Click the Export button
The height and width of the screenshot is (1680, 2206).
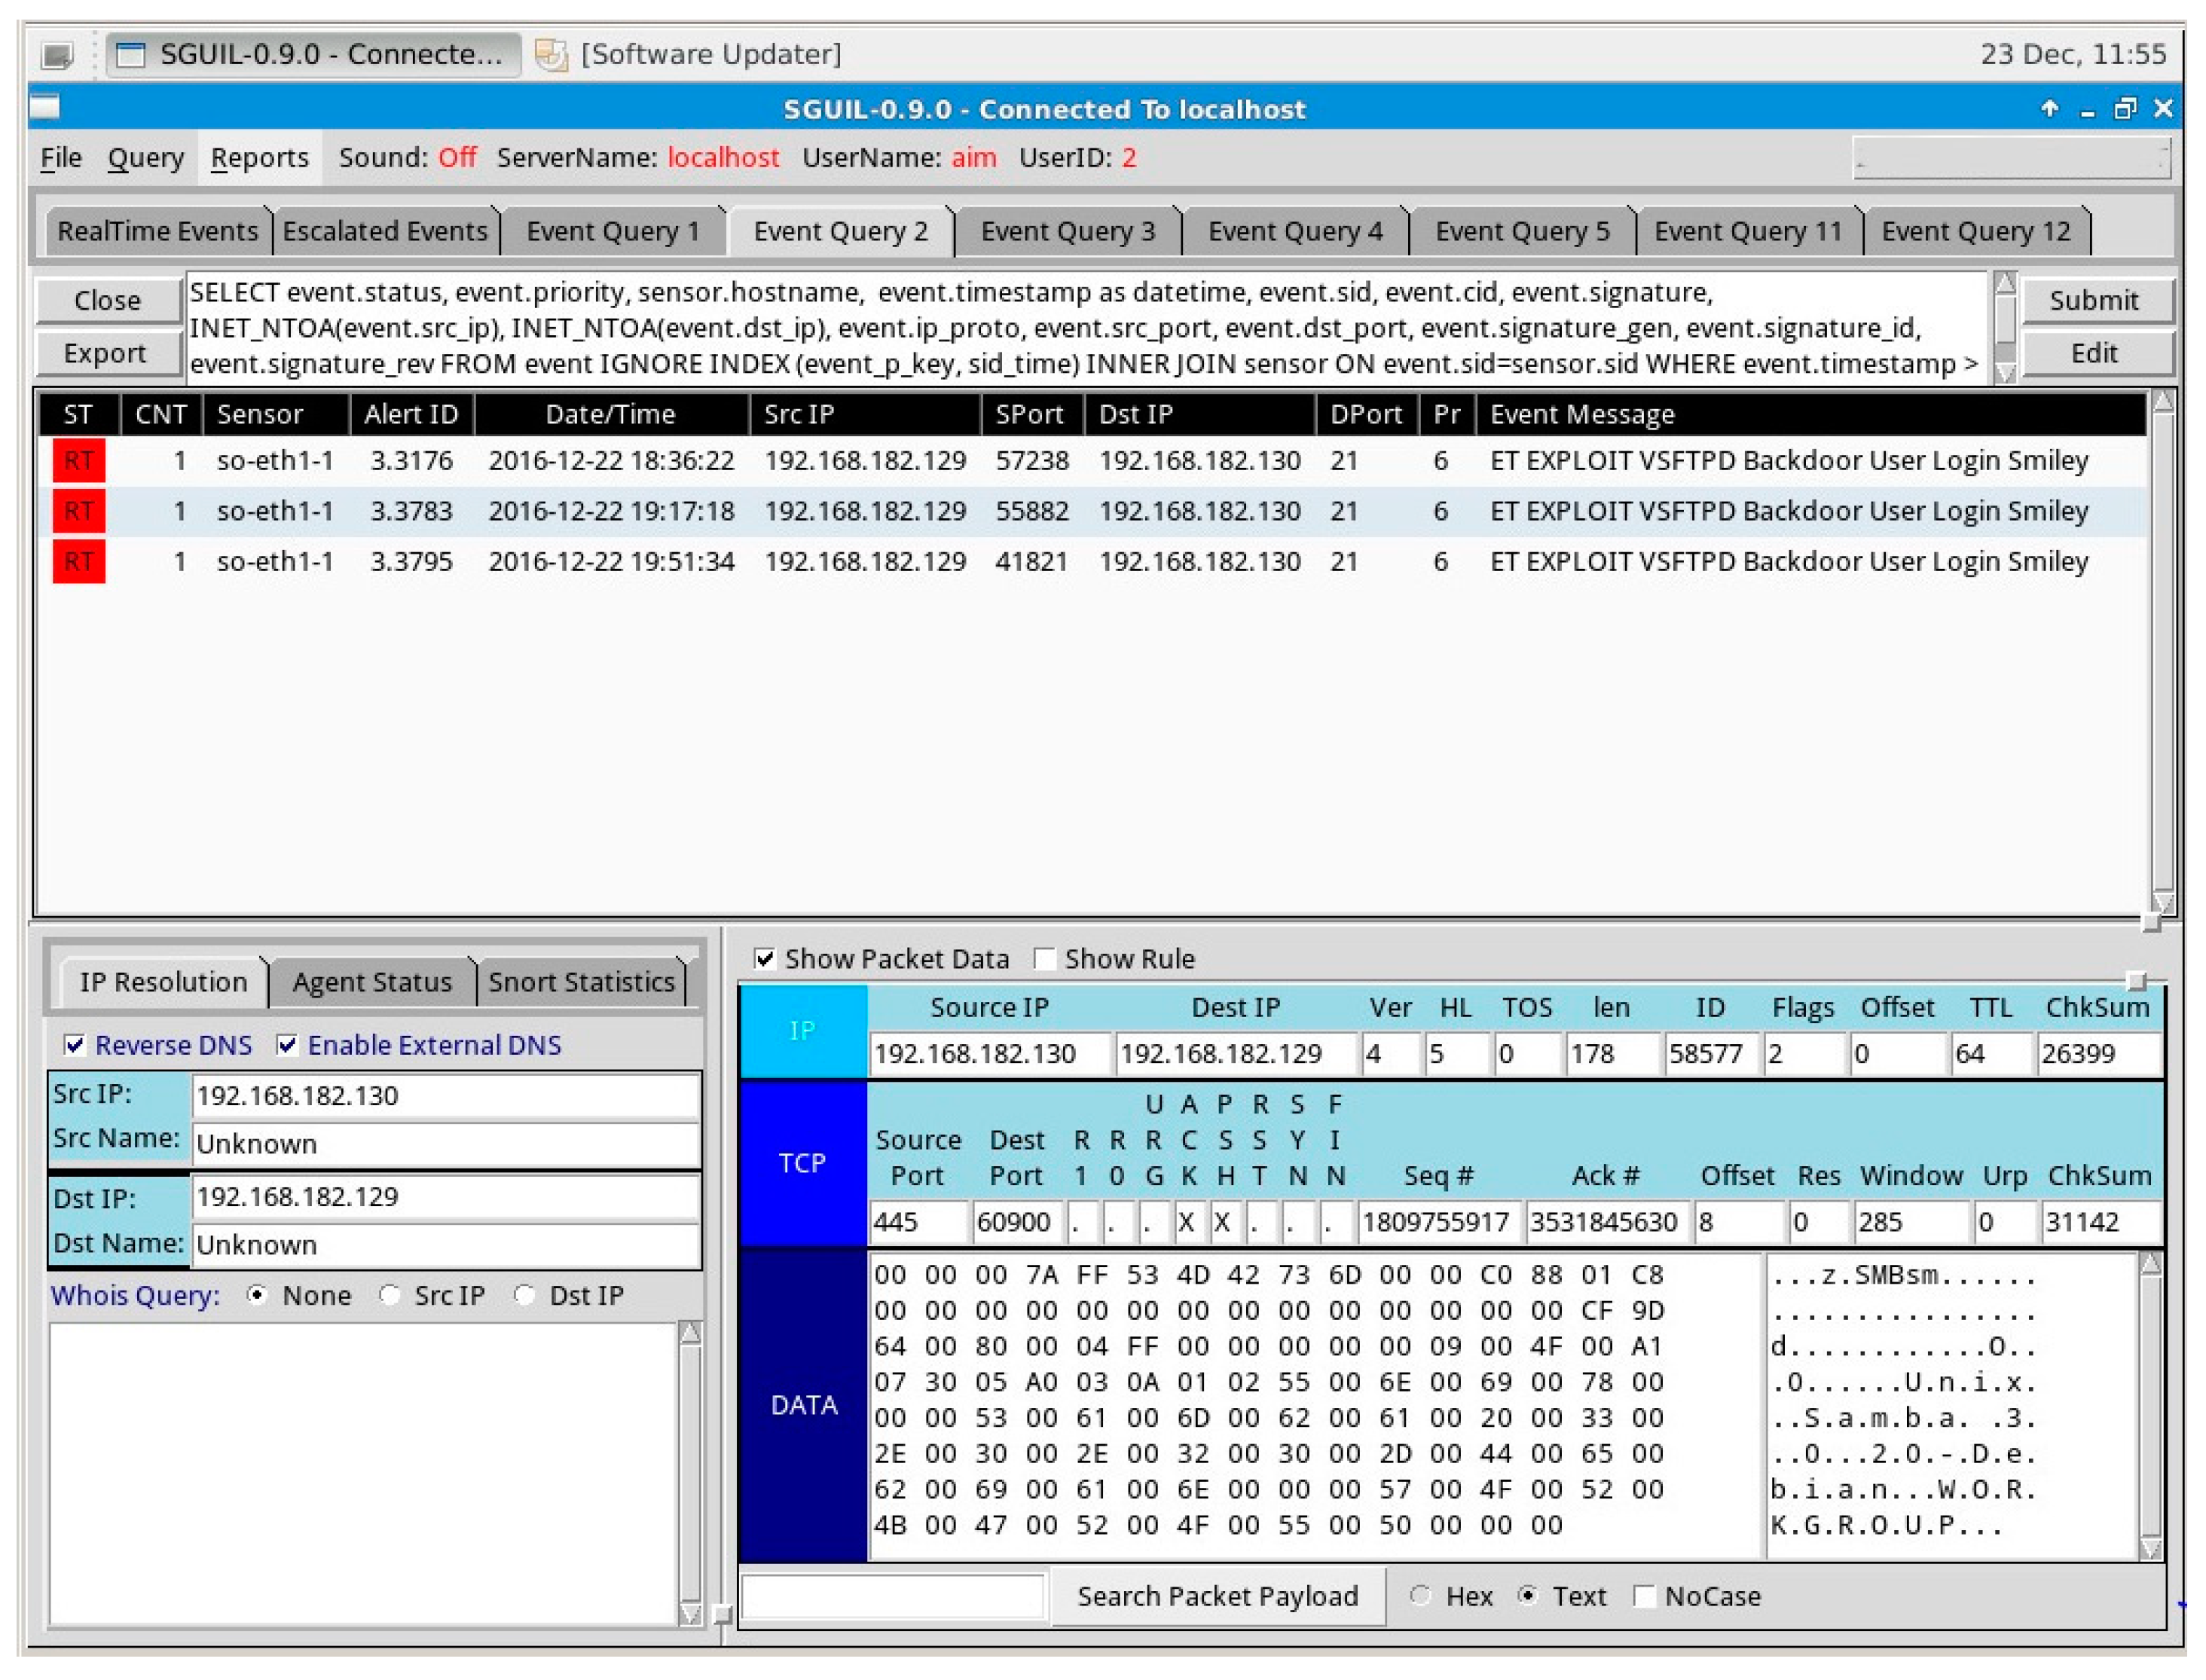tap(105, 353)
